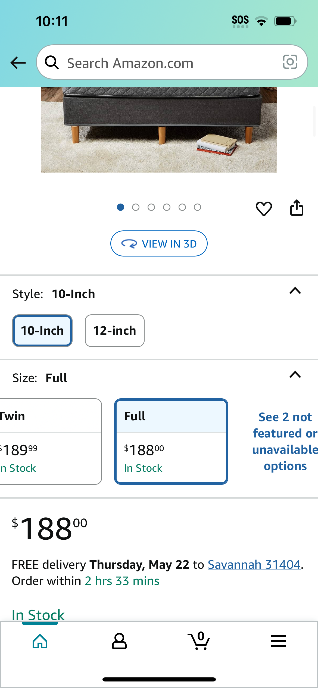Choose the Full size option

(171, 442)
